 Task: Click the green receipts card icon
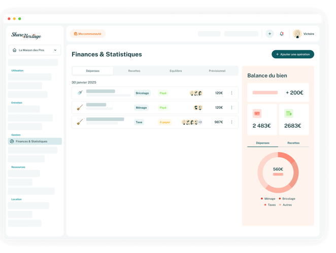[289, 114]
